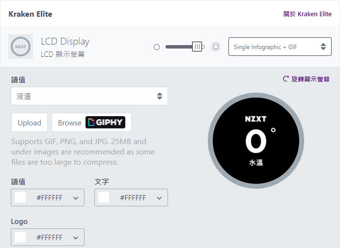Expand the Logo color #FFFFFF dropdown

[x=48, y=237]
